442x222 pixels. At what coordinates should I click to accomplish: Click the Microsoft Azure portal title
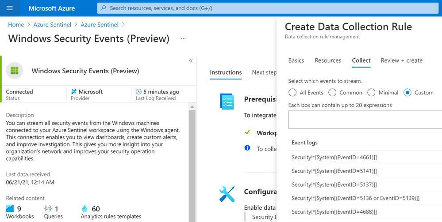[x=52, y=8]
